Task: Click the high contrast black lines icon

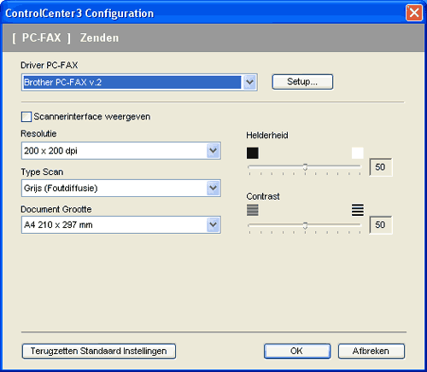Action: point(358,210)
